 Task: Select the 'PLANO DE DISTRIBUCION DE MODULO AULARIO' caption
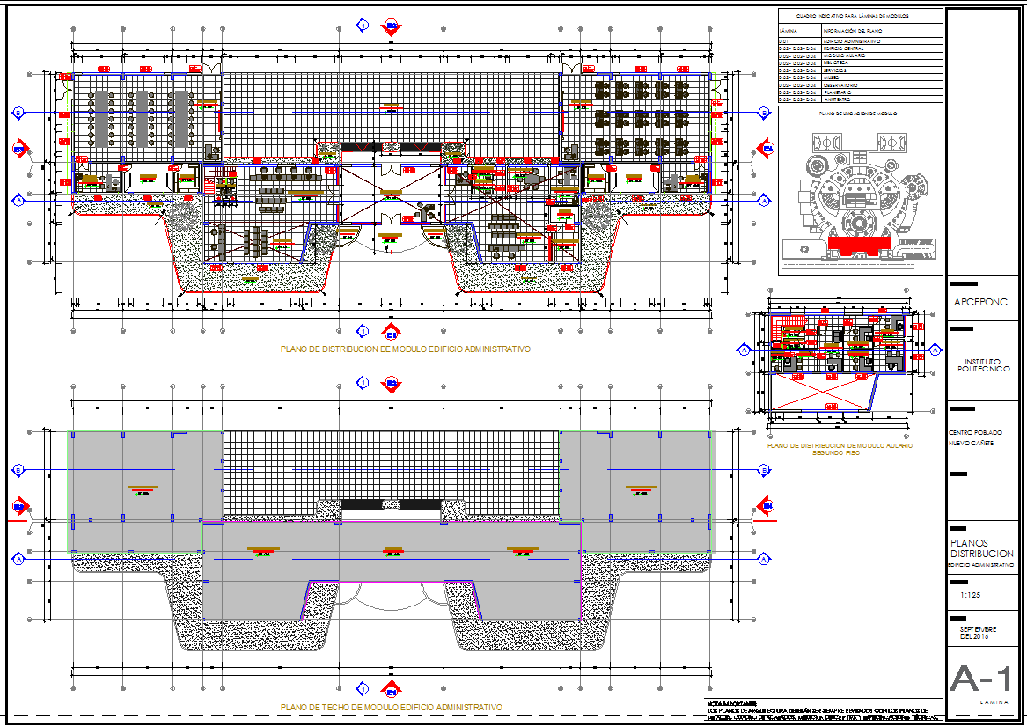pos(840,447)
